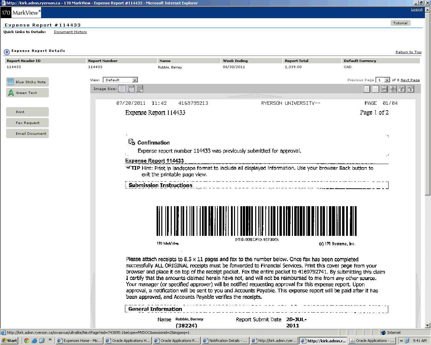431x345 pixels.
Task: Switch to Expenses Home taskbar window
Action: 79,341
